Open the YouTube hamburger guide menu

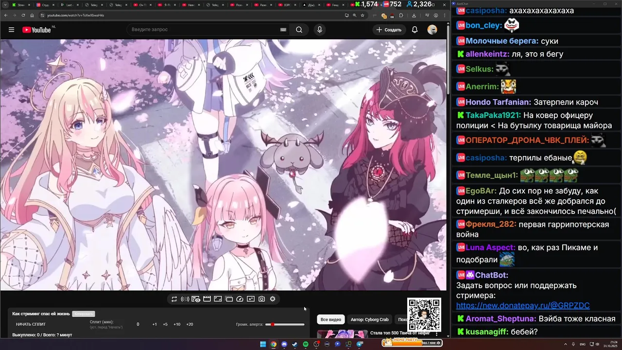(x=11, y=30)
